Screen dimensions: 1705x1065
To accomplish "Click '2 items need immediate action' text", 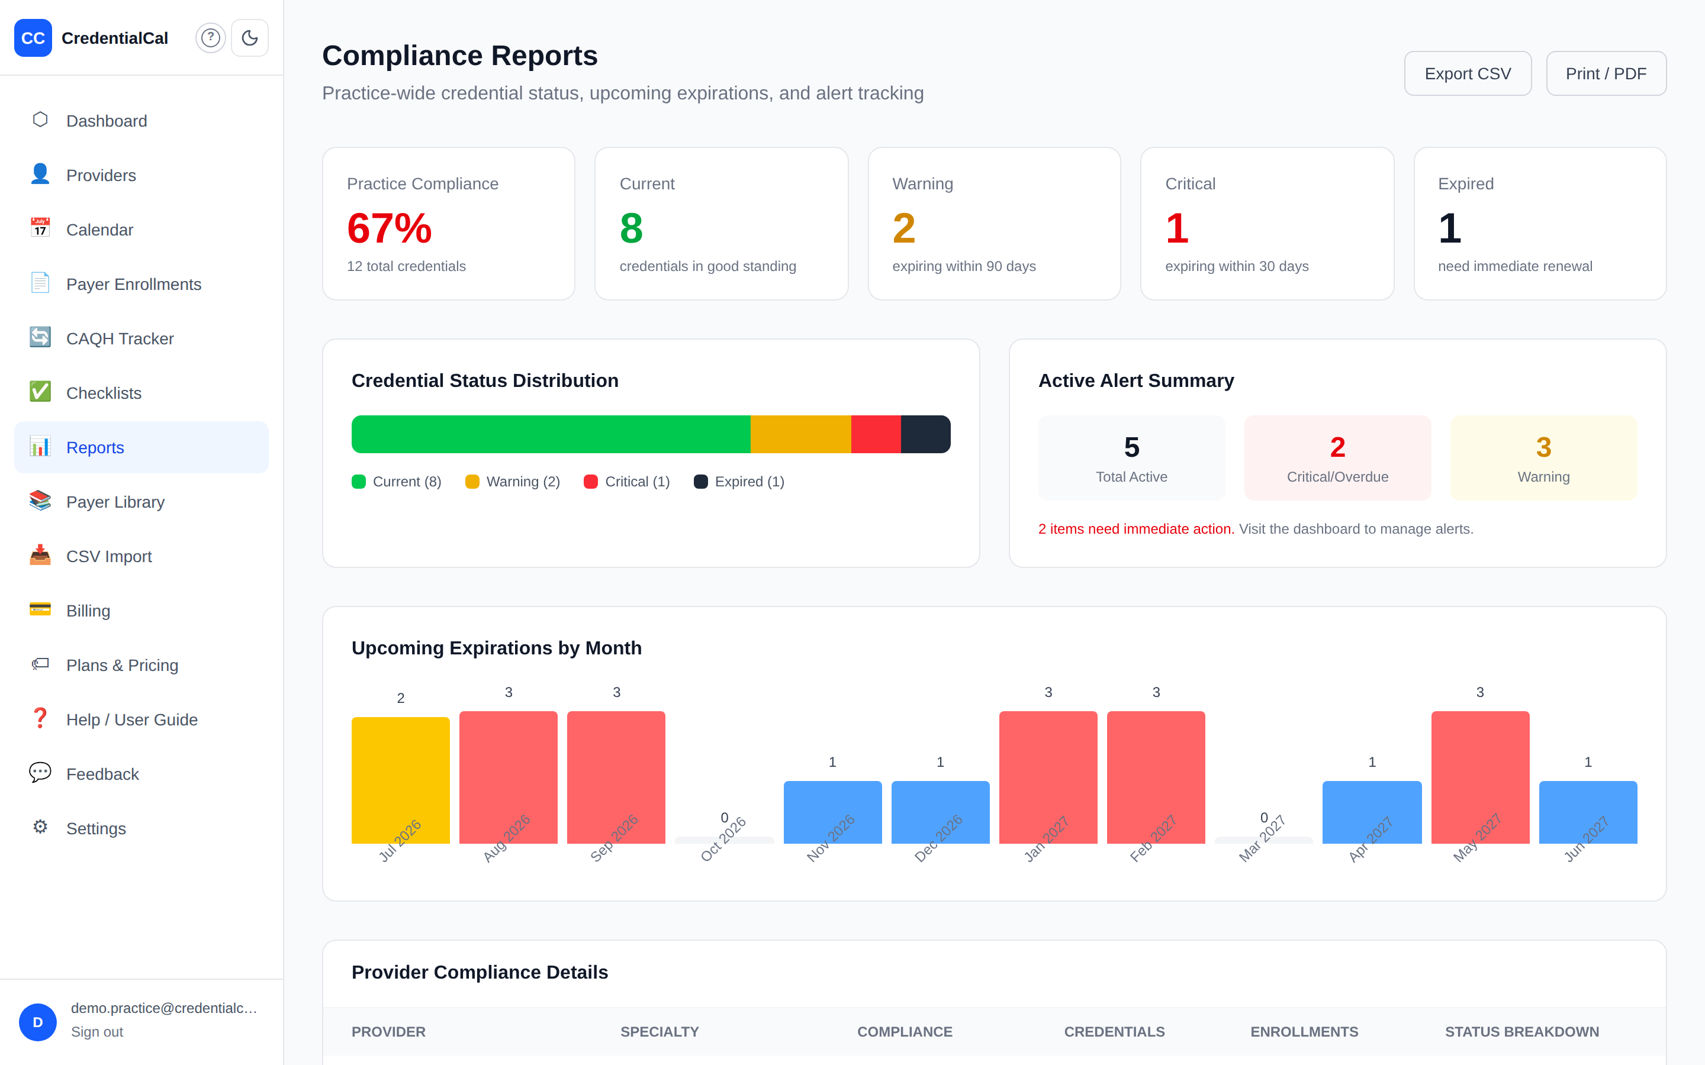I will (x=1135, y=529).
